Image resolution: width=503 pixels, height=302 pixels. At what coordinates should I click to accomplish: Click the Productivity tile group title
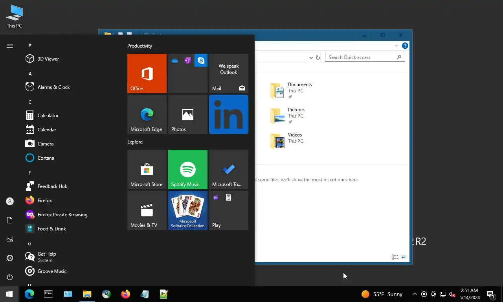[x=140, y=46]
